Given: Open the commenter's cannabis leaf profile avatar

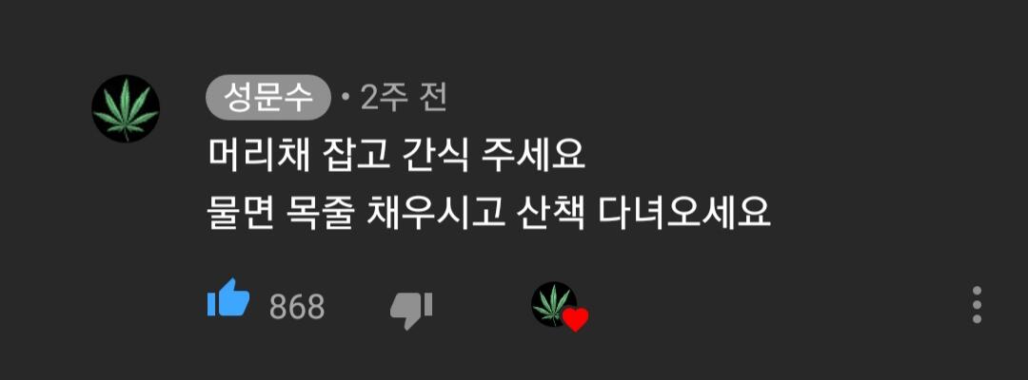Looking at the screenshot, I should pos(126,108).
